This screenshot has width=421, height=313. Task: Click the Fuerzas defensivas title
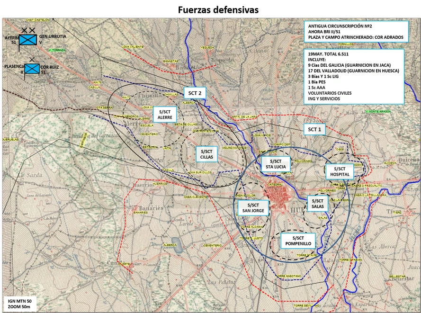218,9
